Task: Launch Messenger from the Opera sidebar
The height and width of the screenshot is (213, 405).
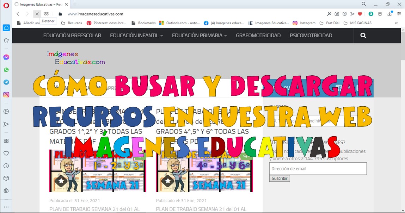Action: 6,57
